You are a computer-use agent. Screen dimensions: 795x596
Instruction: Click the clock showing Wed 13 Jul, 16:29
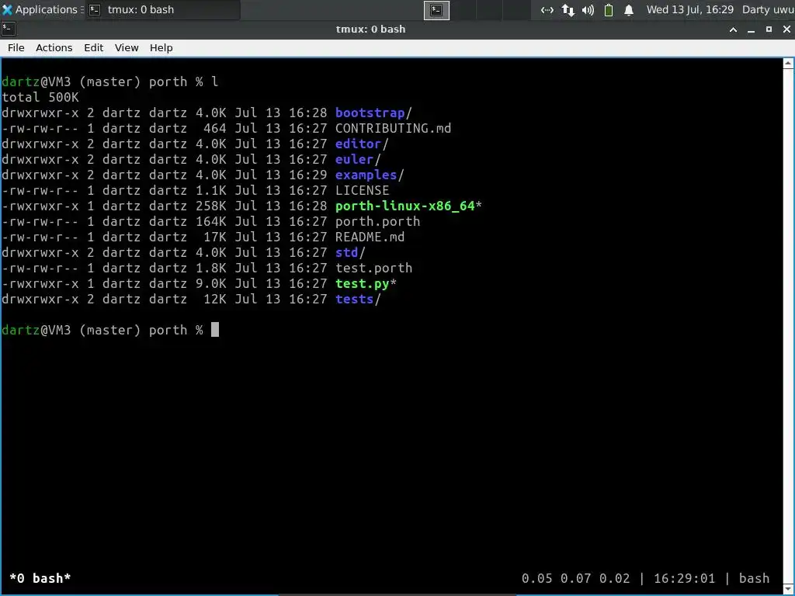point(689,9)
